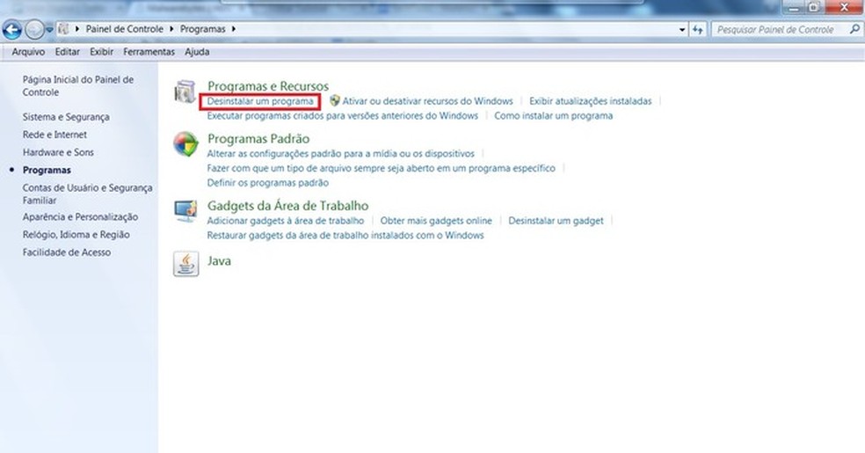Open Programas e Recursos heading

point(268,86)
